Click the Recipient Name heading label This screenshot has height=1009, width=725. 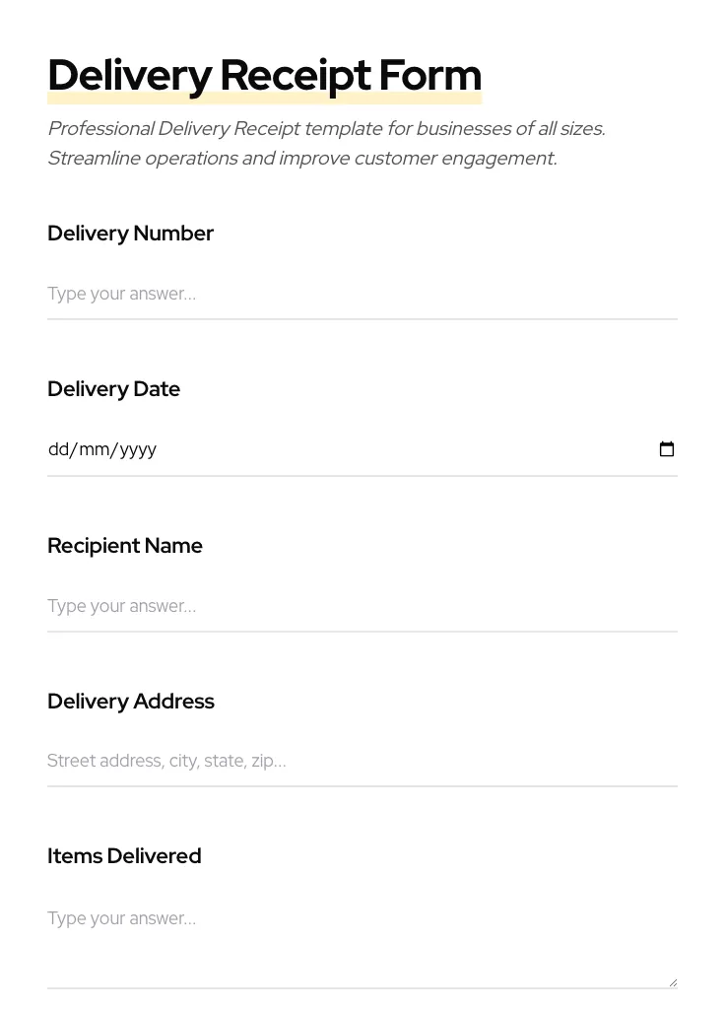point(125,545)
